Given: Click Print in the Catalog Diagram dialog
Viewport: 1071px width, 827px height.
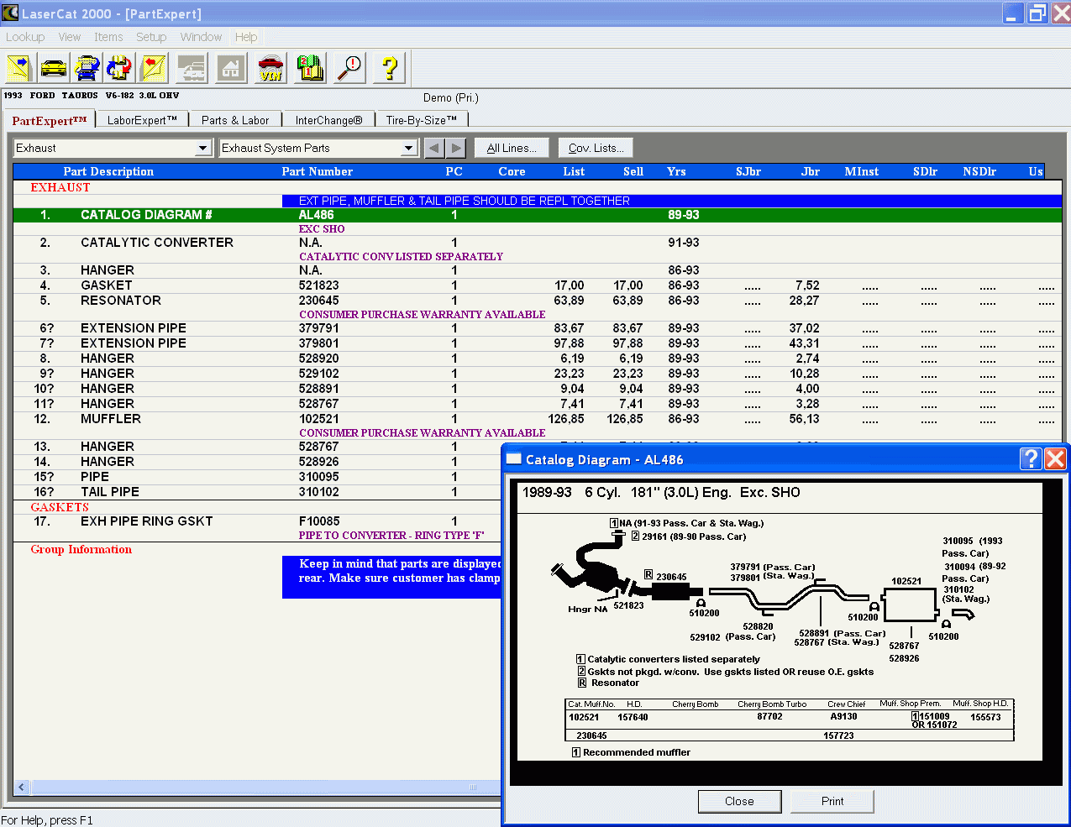Looking at the screenshot, I should (x=832, y=802).
